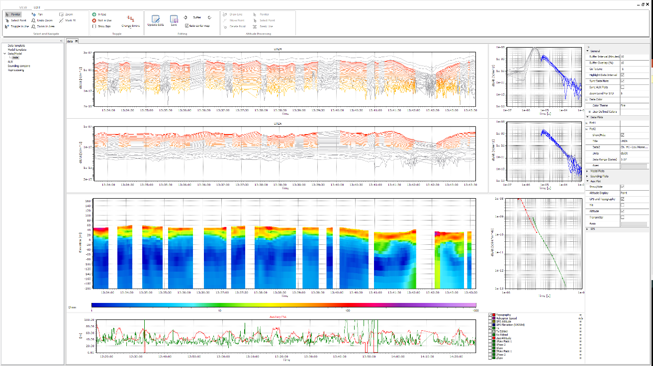Collapse the Data Plots section
Screen dimensions: 653x366
coord(587,117)
